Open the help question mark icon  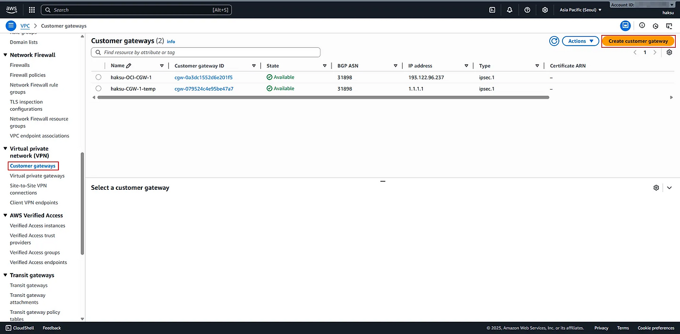[527, 10]
